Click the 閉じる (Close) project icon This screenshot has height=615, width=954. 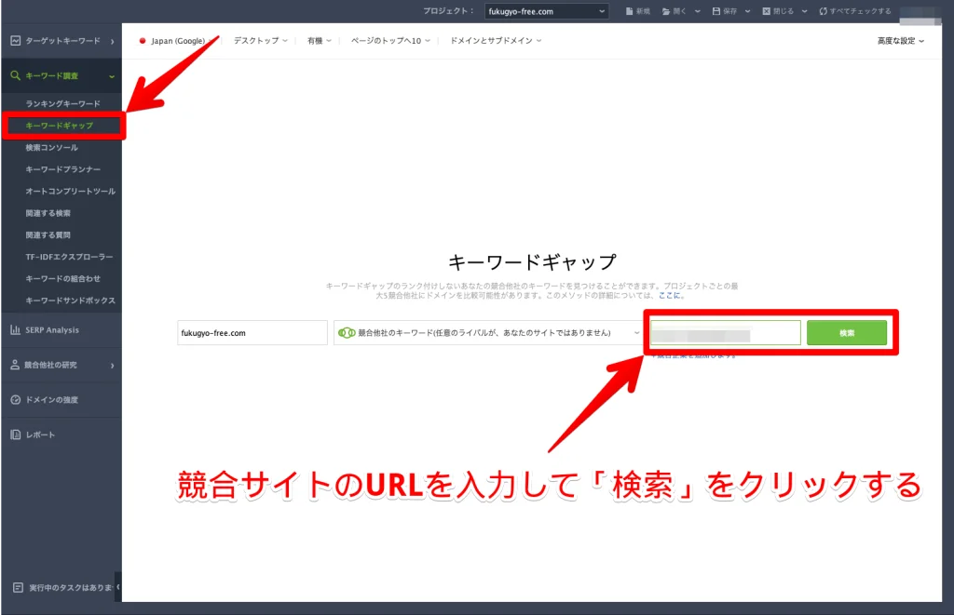pyautogui.click(x=766, y=11)
